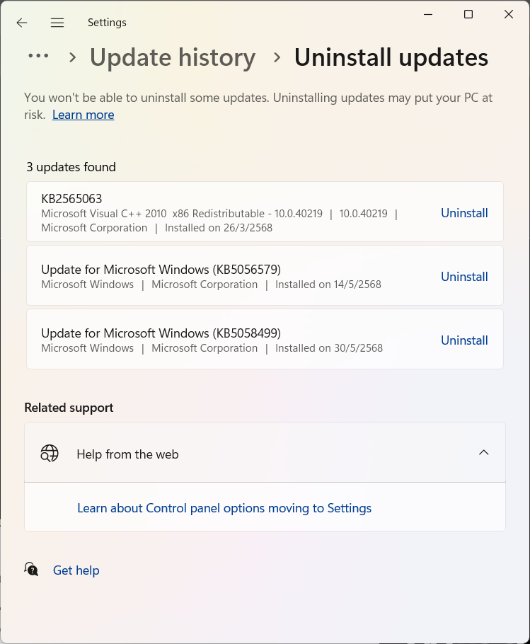Uninstall update KB5056579
The width and height of the screenshot is (530, 644).
(x=464, y=277)
